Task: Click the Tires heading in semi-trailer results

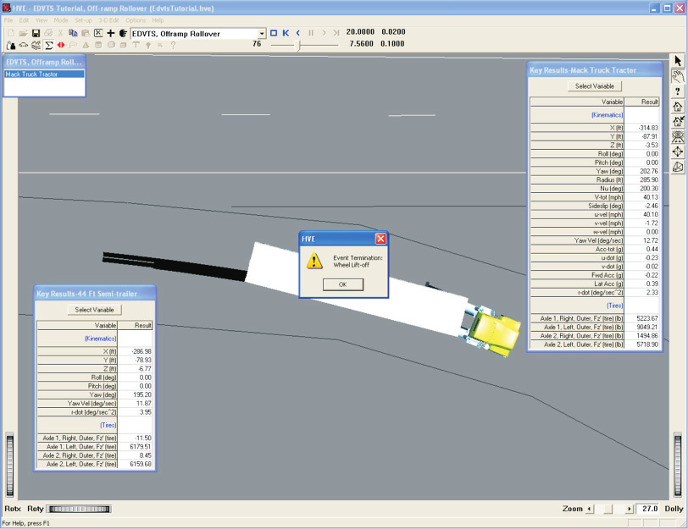Action: (108, 425)
